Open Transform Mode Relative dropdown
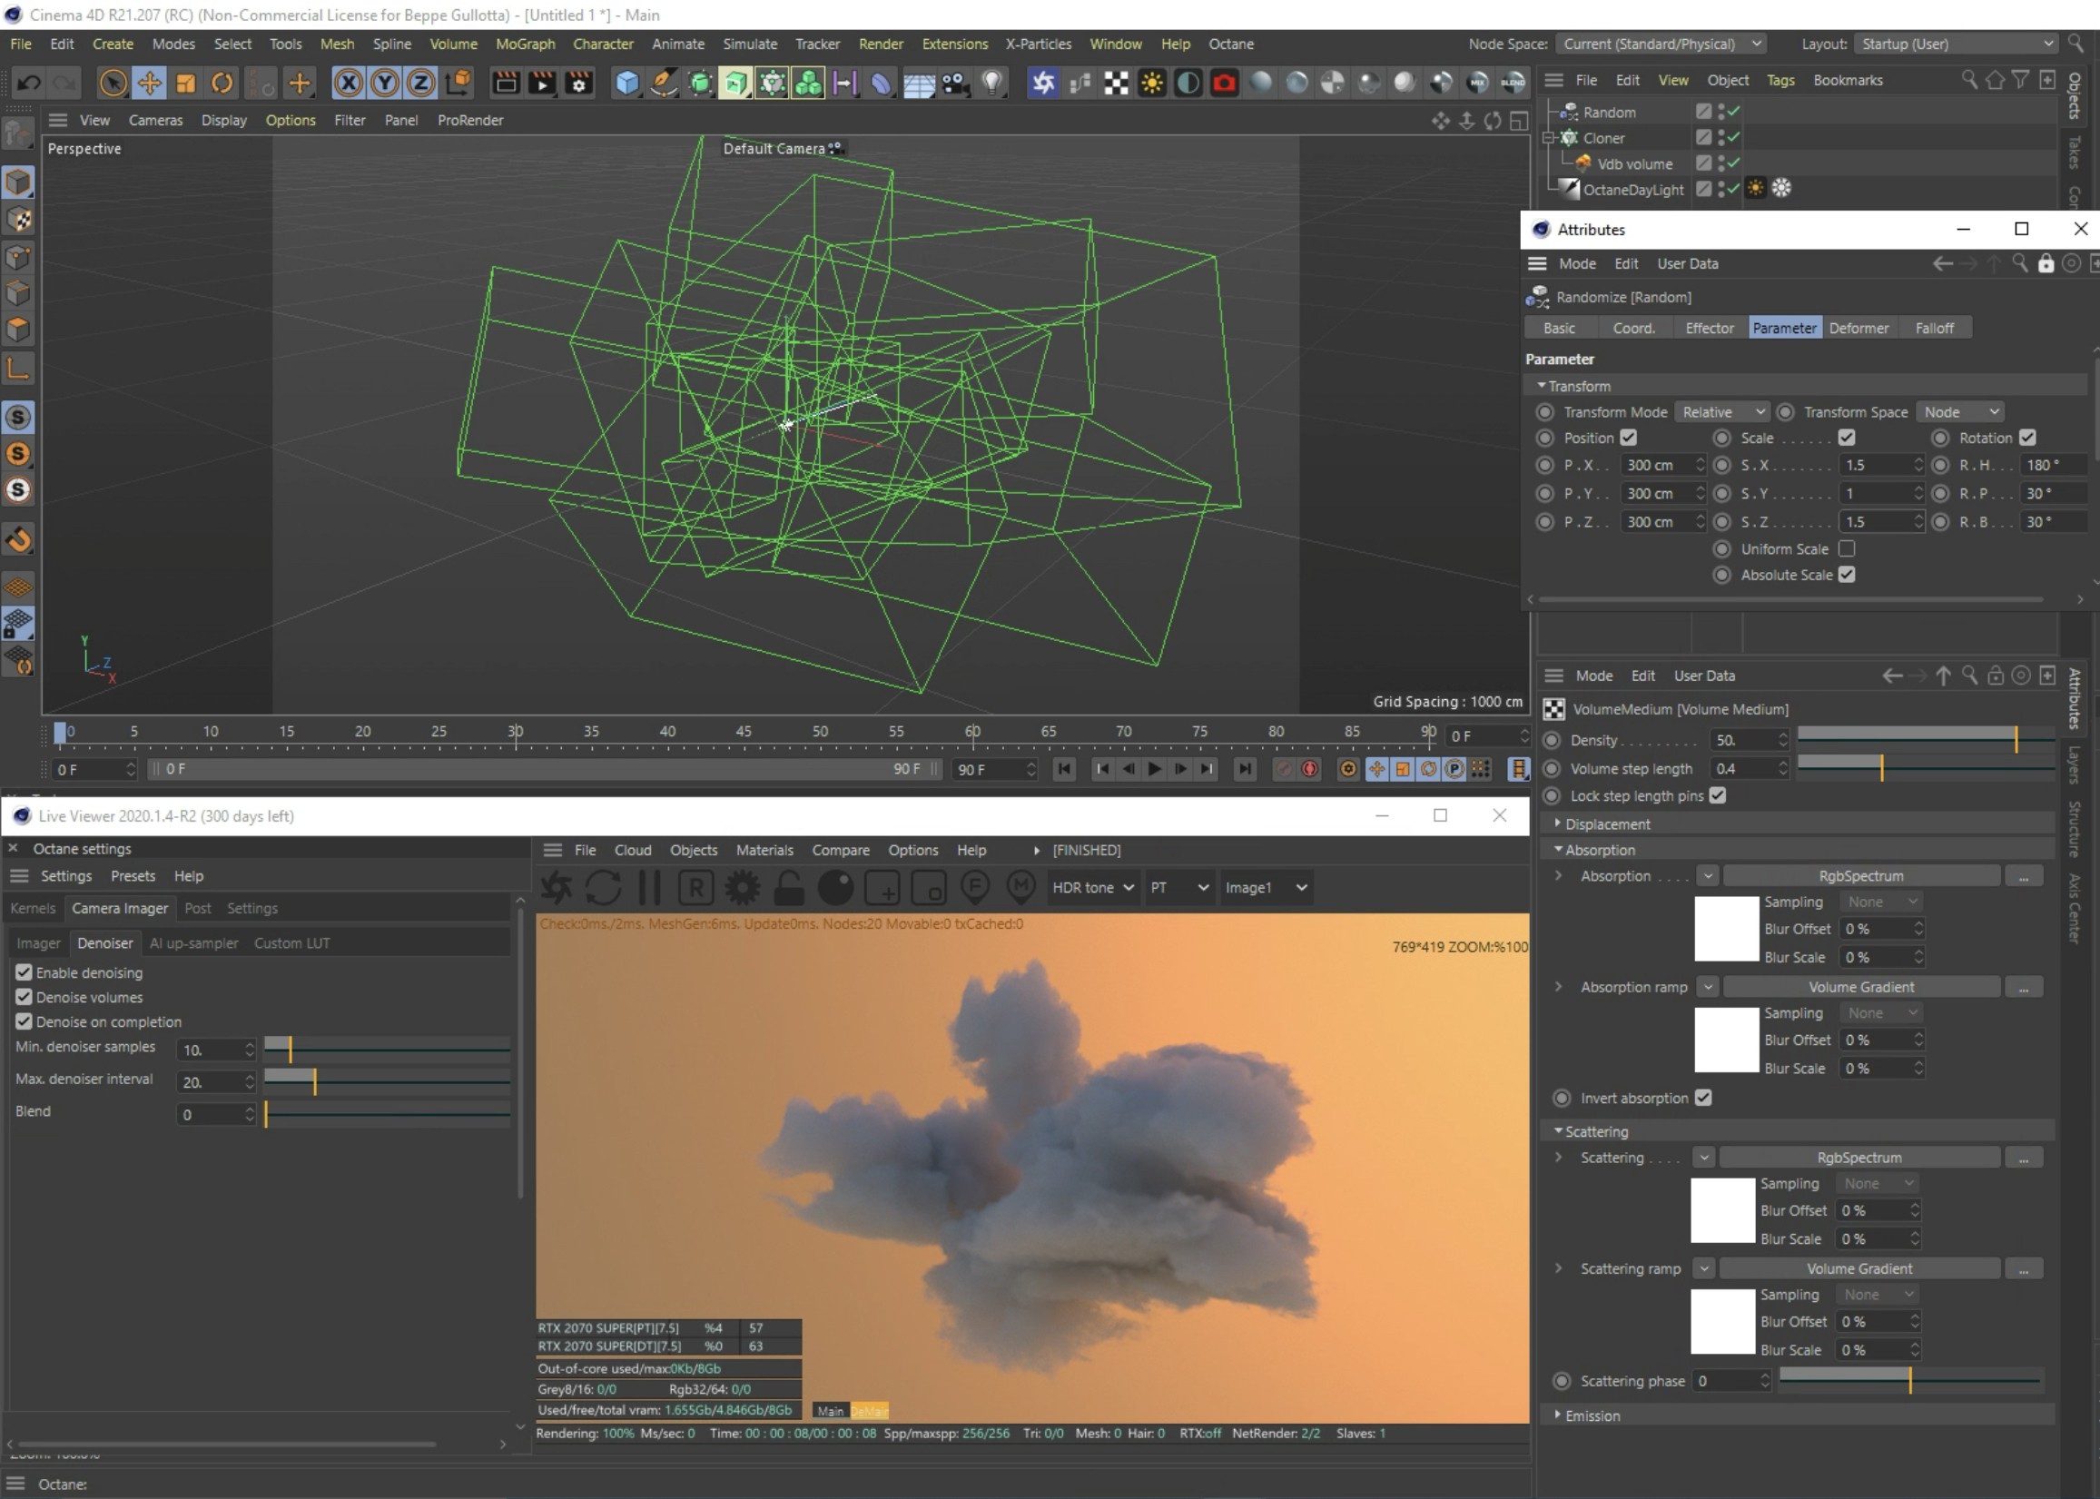This screenshot has height=1499, width=2100. coord(1722,411)
